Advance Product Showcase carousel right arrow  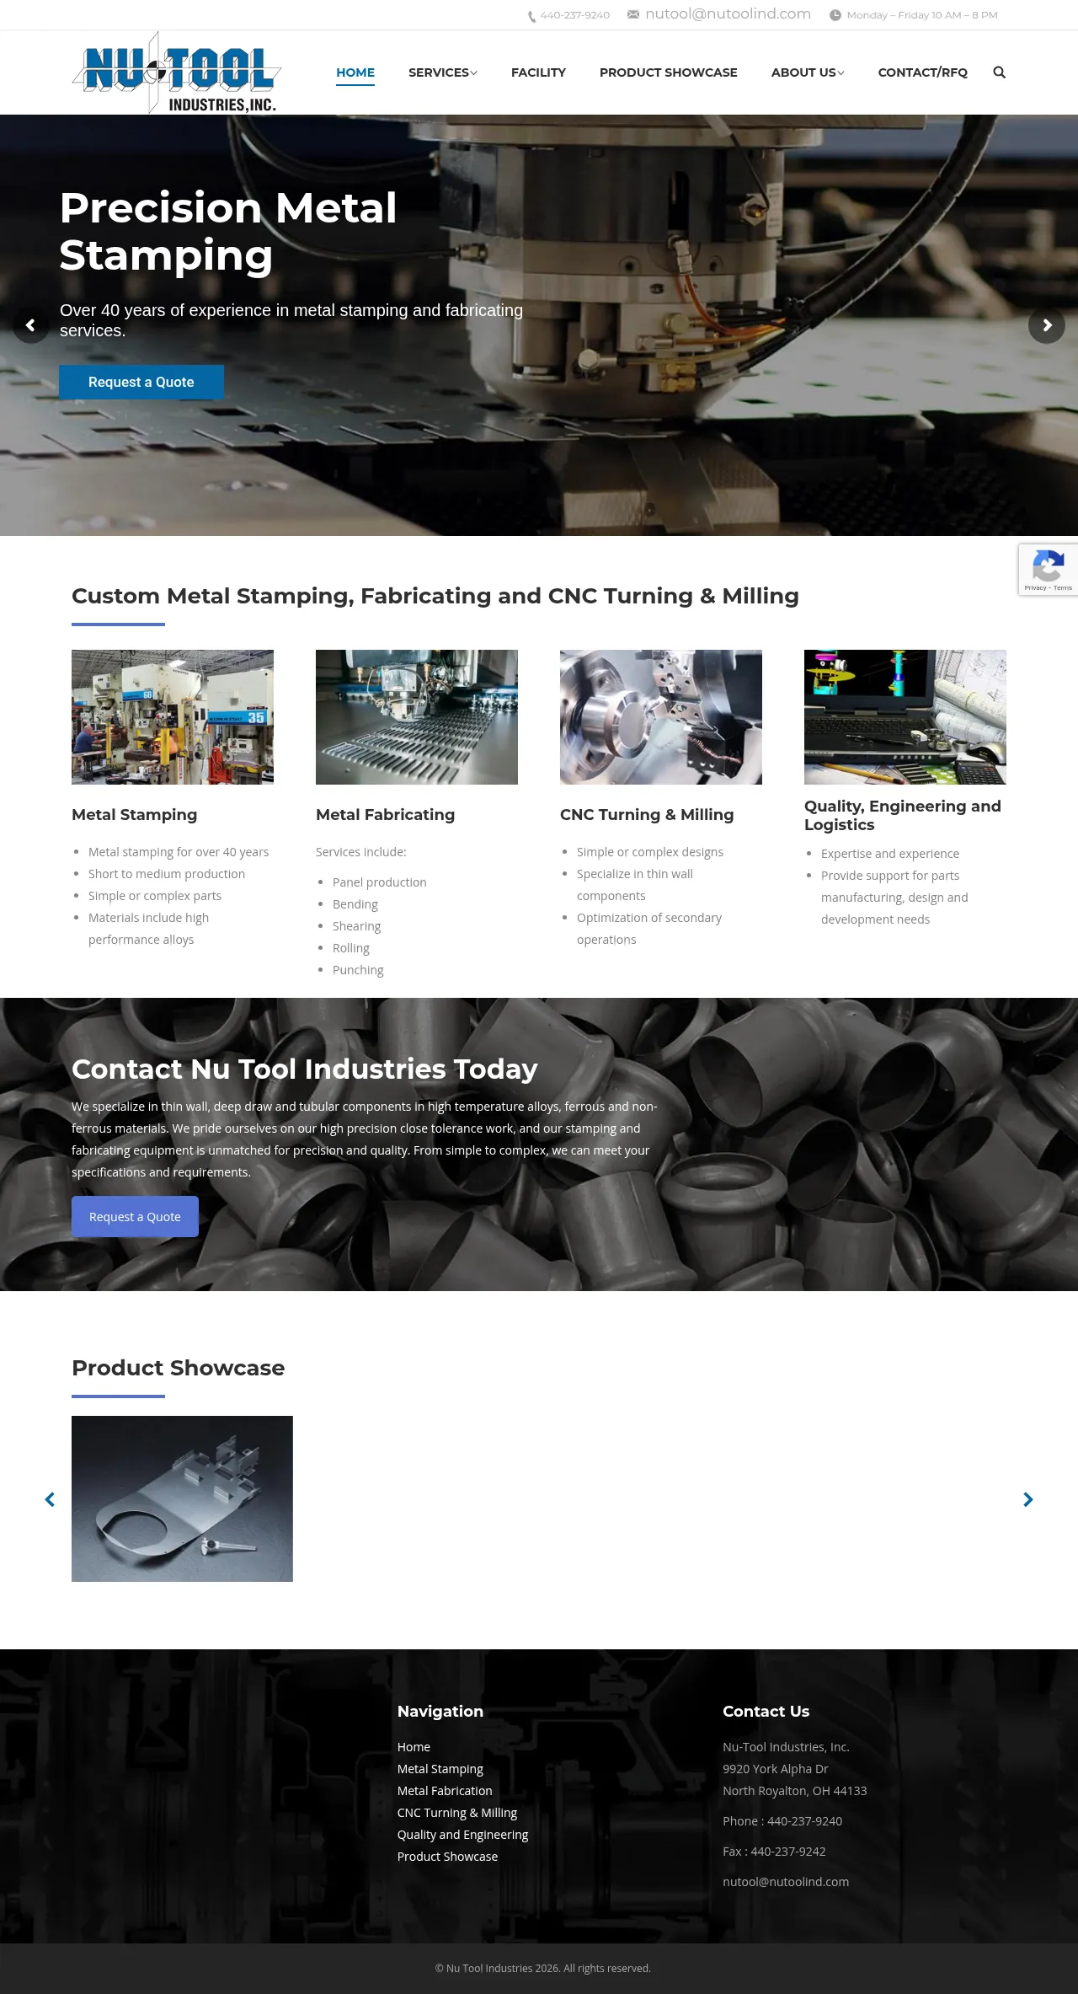1027,1499
